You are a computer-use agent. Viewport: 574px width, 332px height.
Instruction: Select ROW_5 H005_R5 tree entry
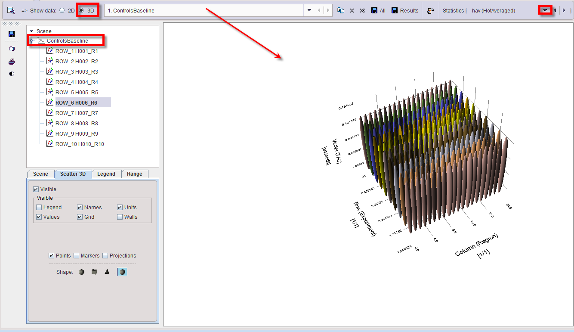77,92
